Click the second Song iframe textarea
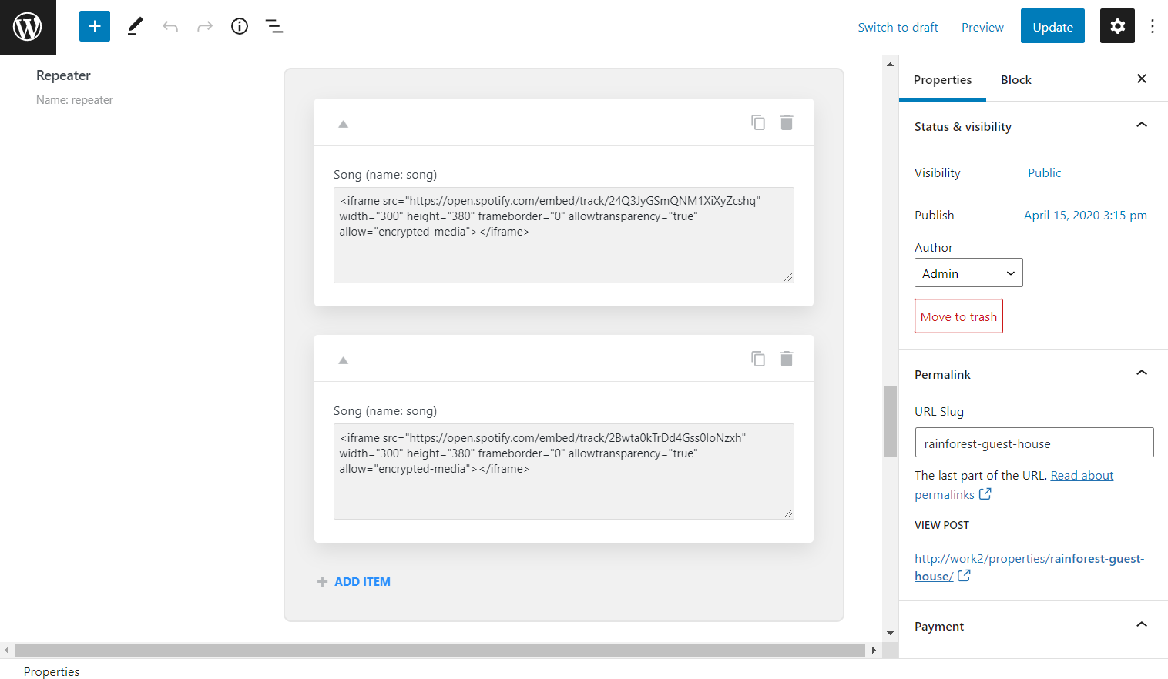This screenshot has height=679, width=1168. click(564, 471)
